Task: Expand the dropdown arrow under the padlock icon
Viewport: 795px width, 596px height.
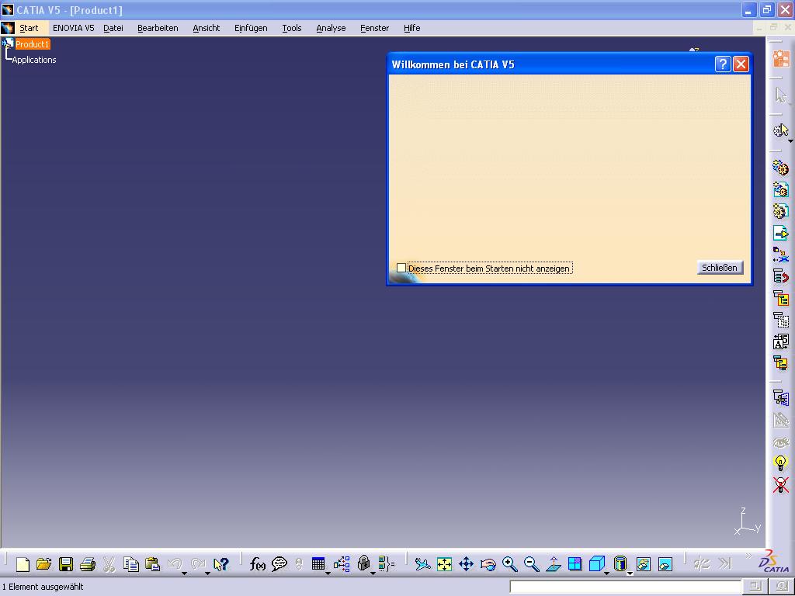Action: (x=373, y=573)
